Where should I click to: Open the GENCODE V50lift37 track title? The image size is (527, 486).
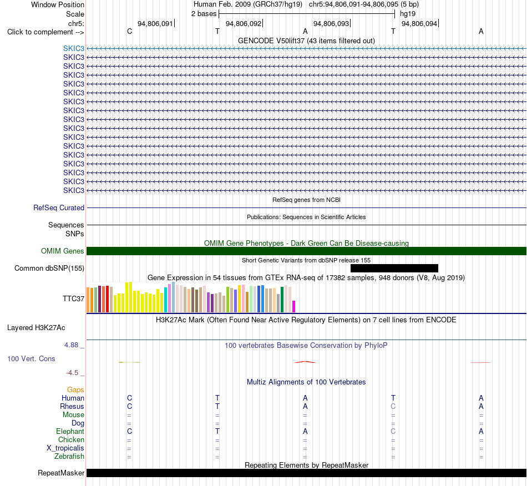(x=306, y=40)
